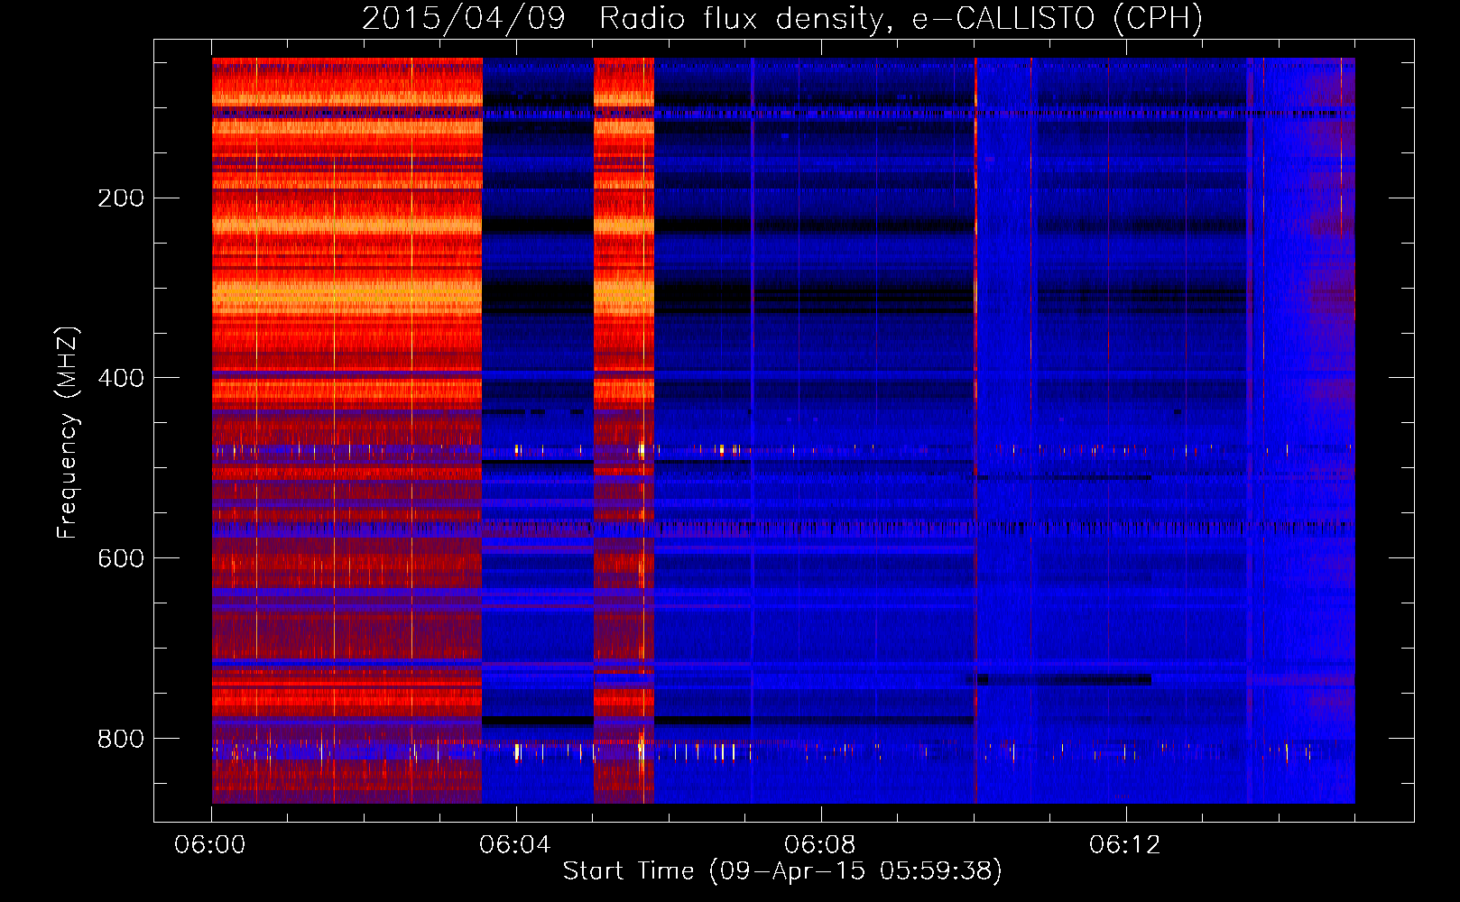Click the 06:08 time tick label
The image size is (1460, 902).
(x=820, y=845)
